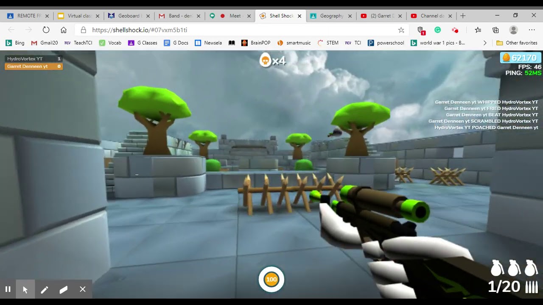The height and width of the screenshot is (305, 543).
Task: Click the golden egg currency counter
Action: (521, 58)
